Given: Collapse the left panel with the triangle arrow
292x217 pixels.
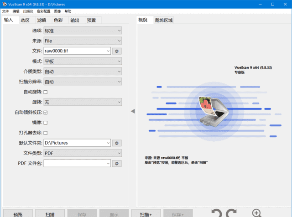Looking at the screenshot, I should 133,111.
